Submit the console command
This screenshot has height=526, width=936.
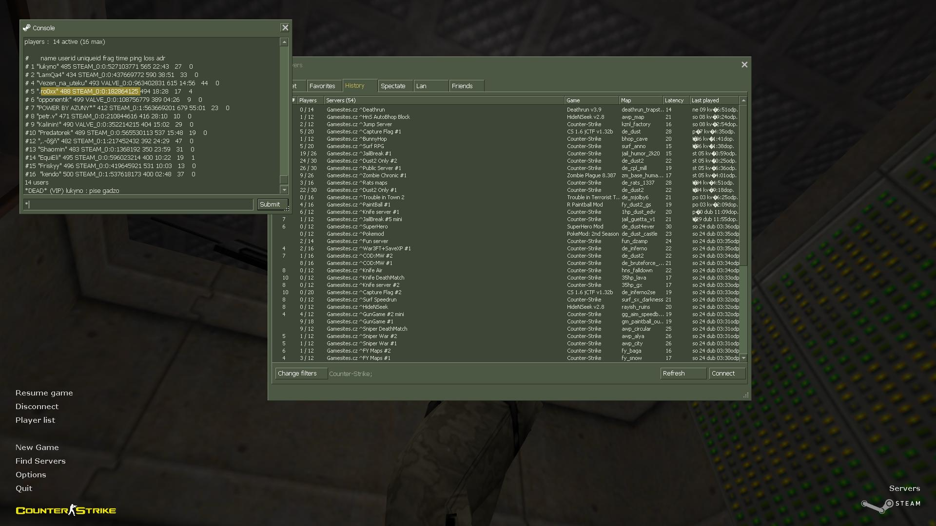click(x=270, y=204)
